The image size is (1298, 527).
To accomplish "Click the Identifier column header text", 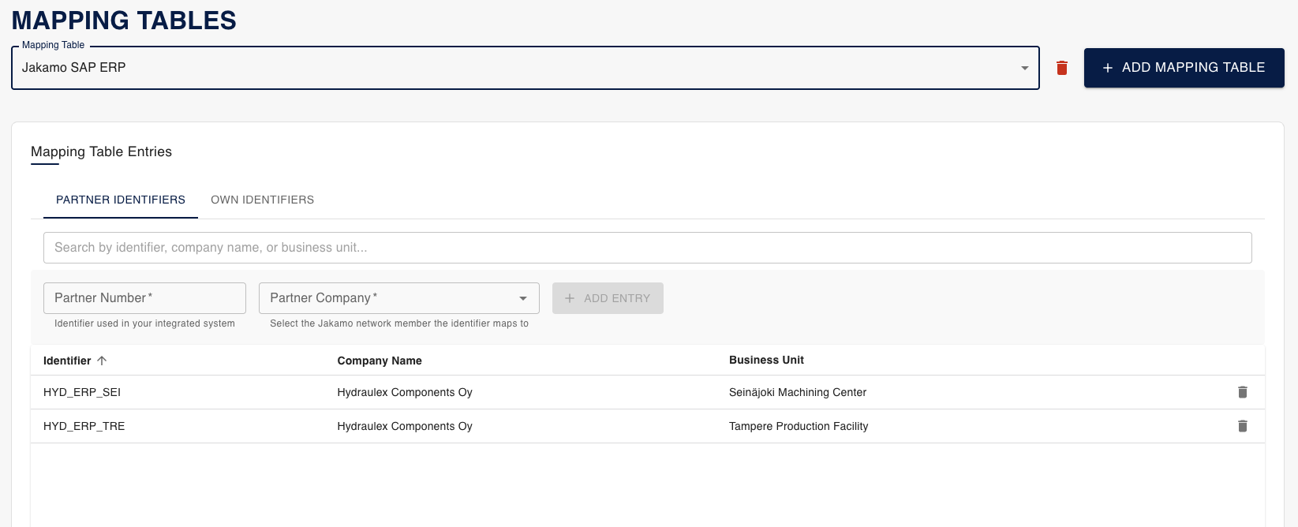I will click(x=67, y=361).
